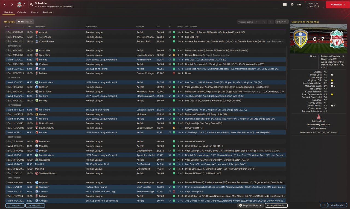Viewport: 350px width, 209px height.
Task: Click the Darwin Núñez name in player ratings
Action: tap(314, 106)
